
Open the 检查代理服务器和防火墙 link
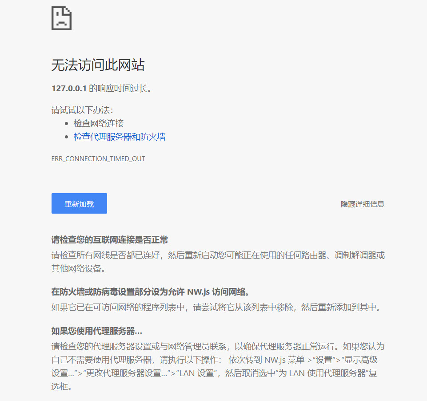pyautogui.click(x=119, y=137)
